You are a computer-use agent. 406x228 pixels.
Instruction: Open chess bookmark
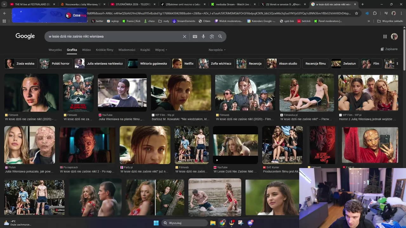pyautogui.click(x=149, y=21)
